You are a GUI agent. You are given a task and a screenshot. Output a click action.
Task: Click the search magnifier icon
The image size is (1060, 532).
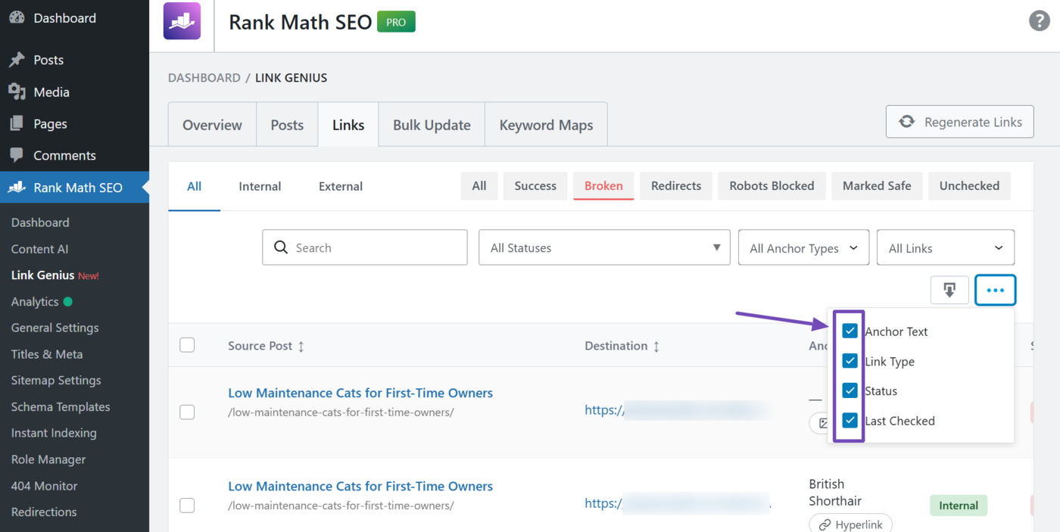tap(281, 247)
